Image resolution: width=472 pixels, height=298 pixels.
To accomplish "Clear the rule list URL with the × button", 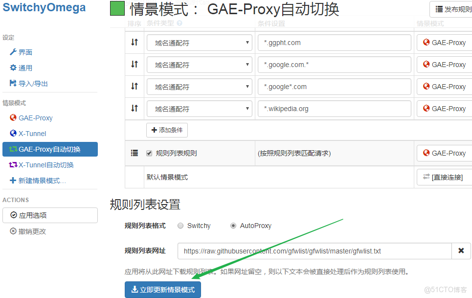I will point(461,251).
